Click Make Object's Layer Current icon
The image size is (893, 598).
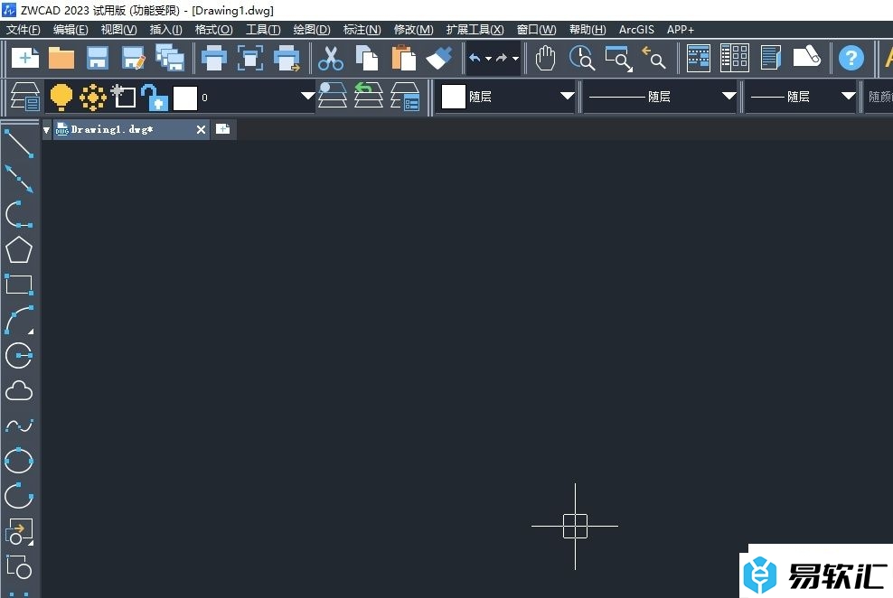click(x=332, y=96)
